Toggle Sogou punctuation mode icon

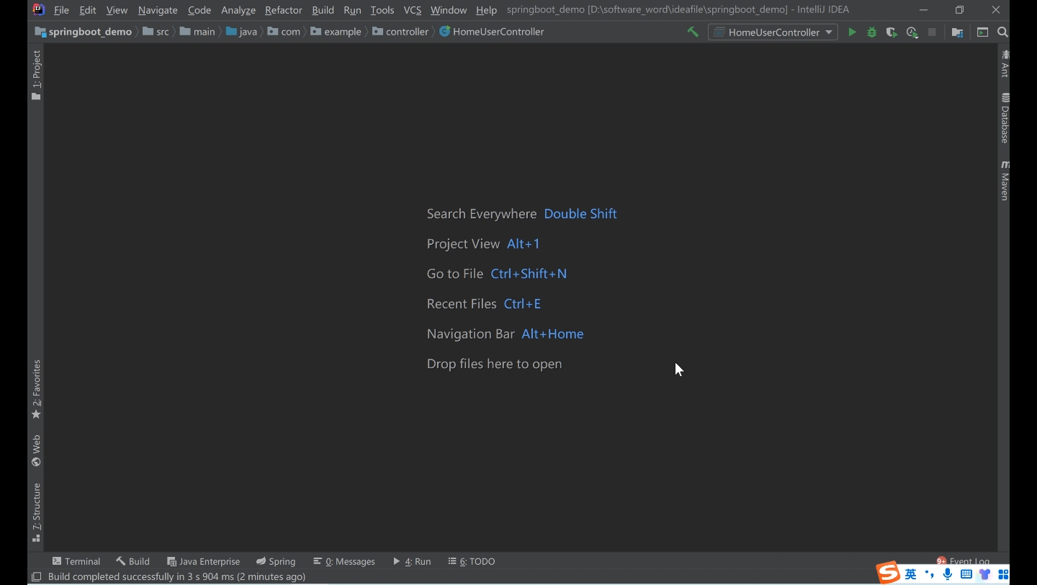[930, 574]
